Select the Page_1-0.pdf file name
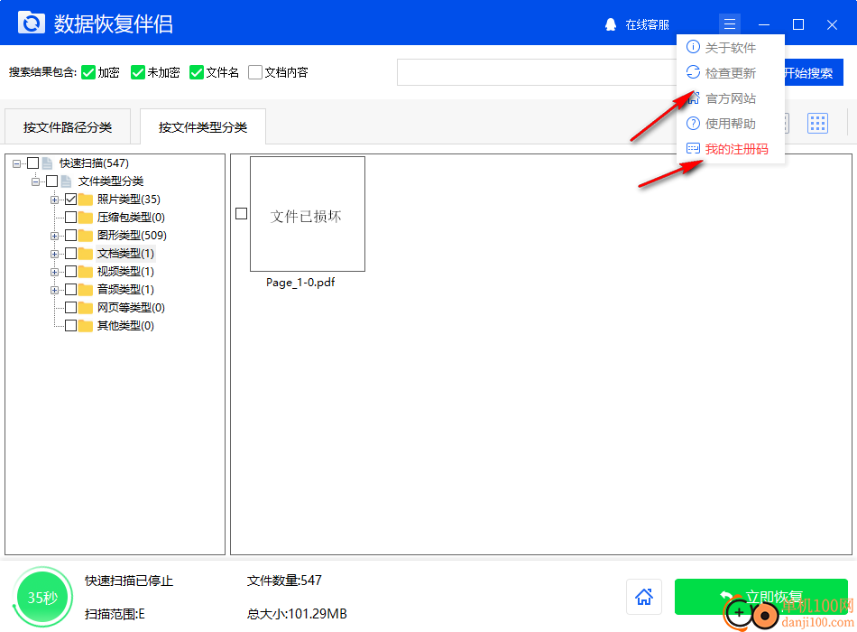The width and height of the screenshot is (857, 632). [300, 283]
